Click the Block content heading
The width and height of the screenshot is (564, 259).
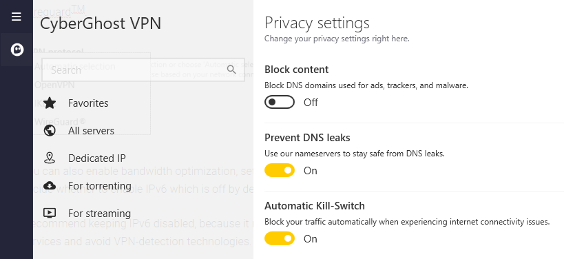pyautogui.click(x=296, y=70)
